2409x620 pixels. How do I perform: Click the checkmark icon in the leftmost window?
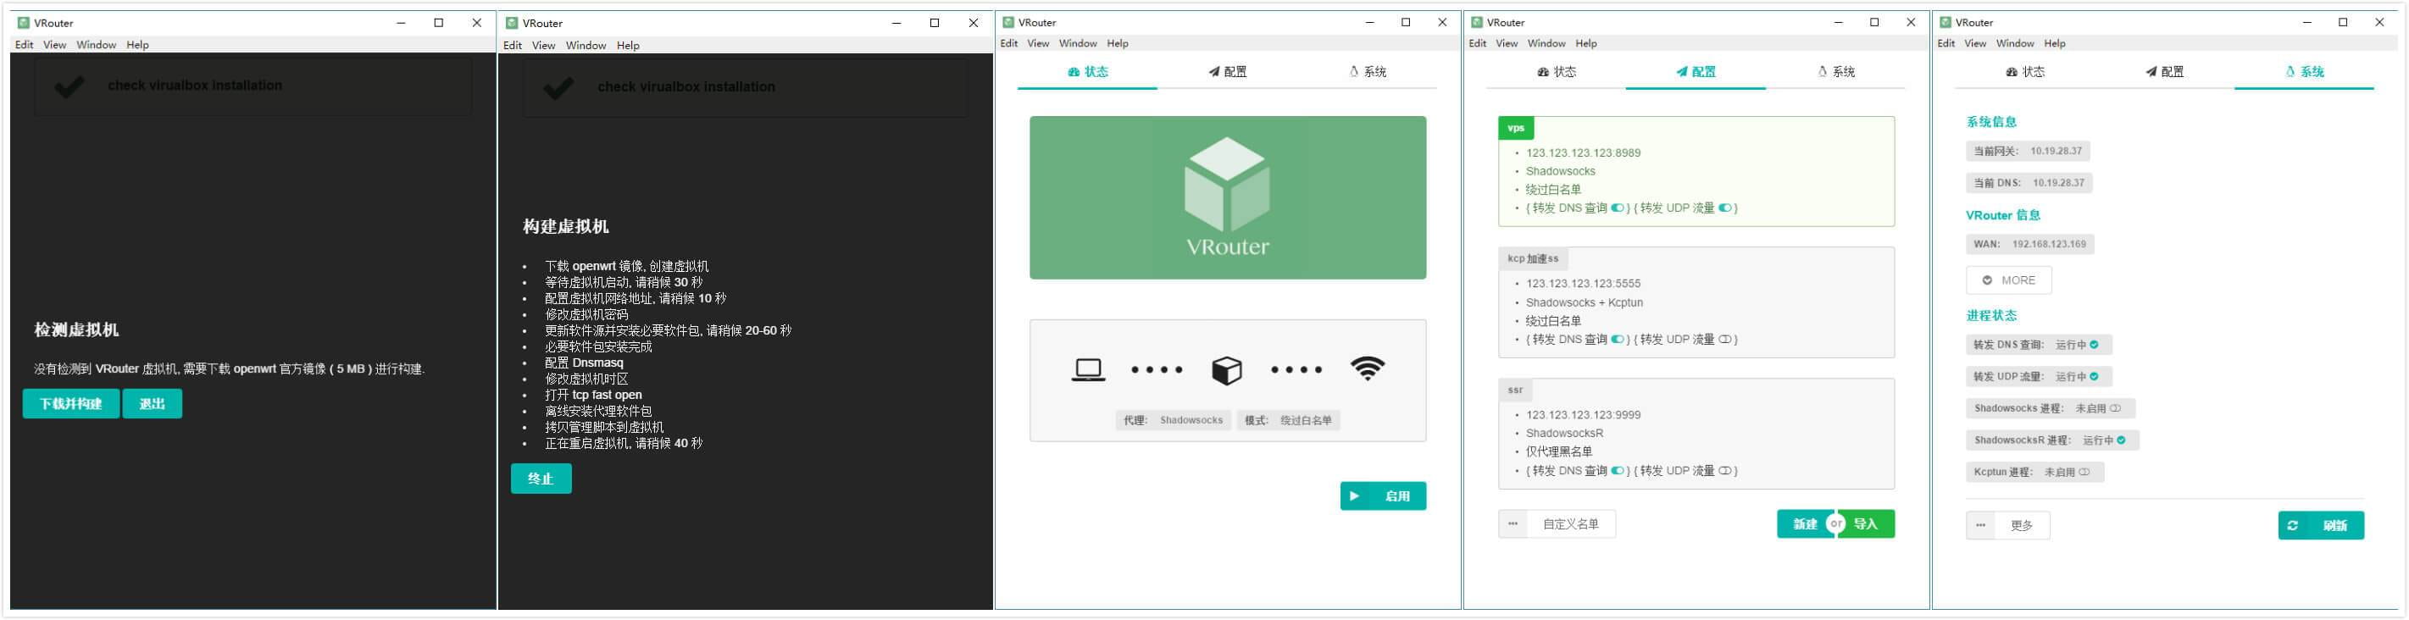[69, 86]
